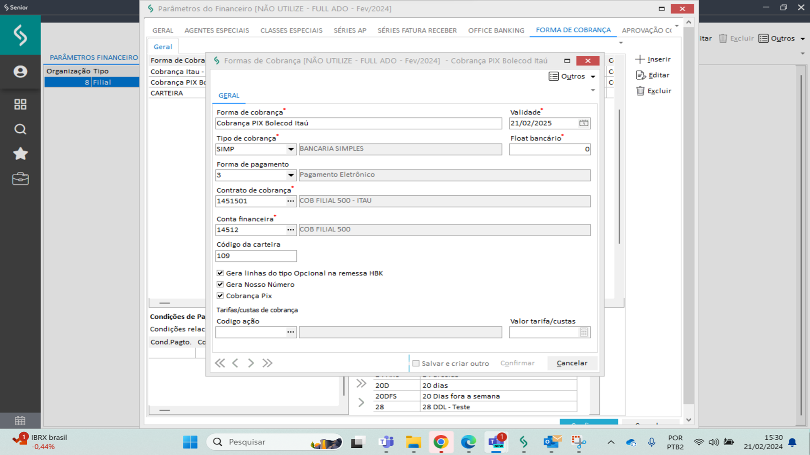810x455 pixels.
Task: Select 28 DDL - Teste row
Action: (x=475, y=407)
